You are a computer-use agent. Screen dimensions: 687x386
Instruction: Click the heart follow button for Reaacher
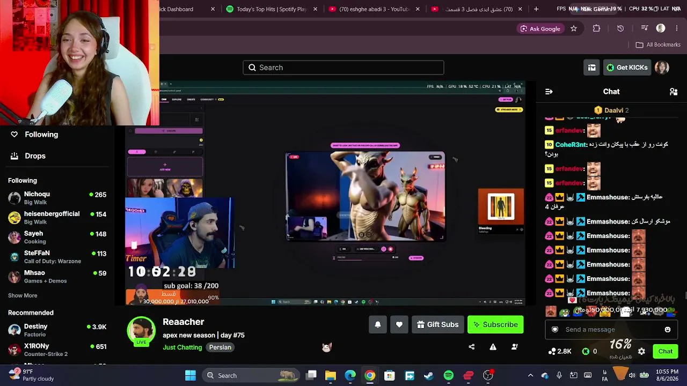click(399, 324)
